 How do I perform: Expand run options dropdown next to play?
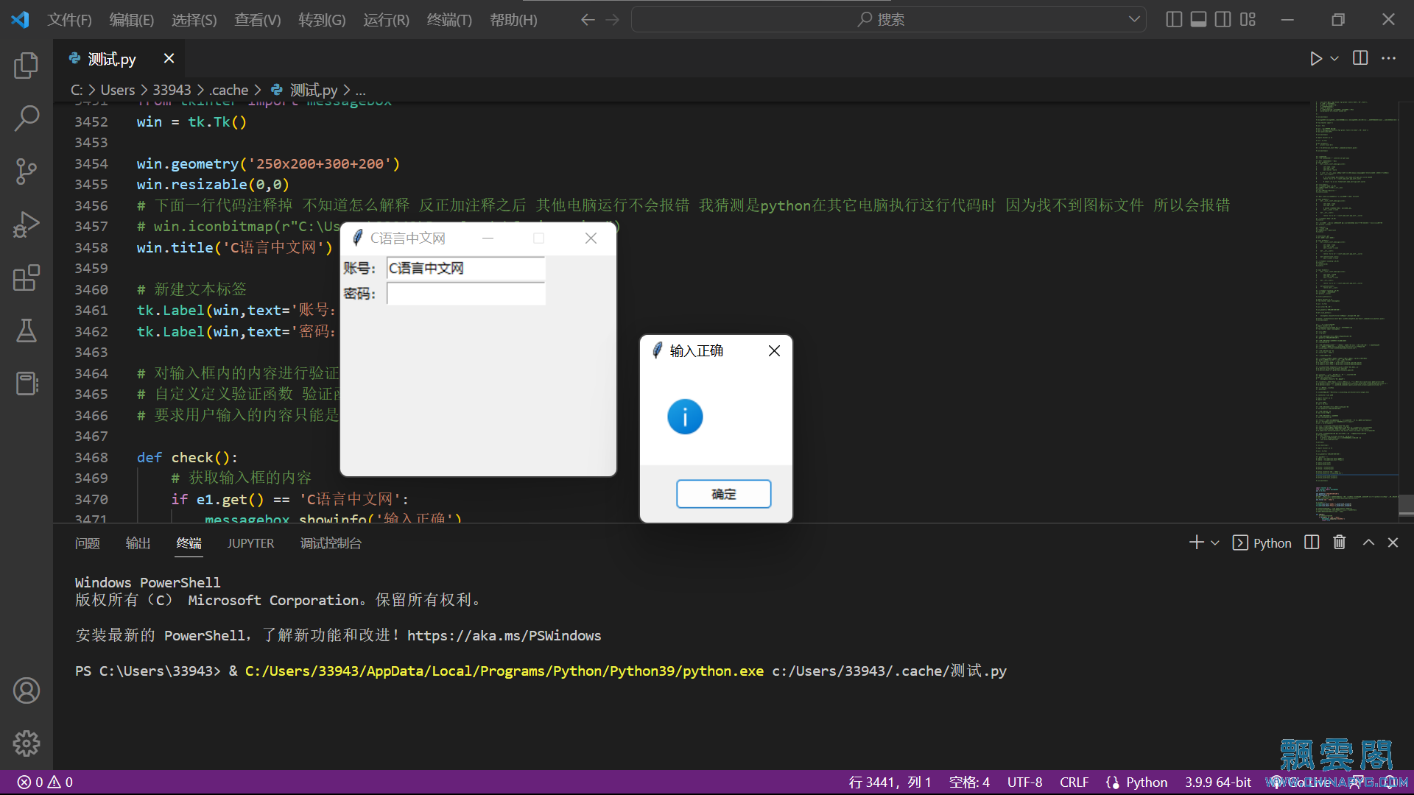[x=1334, y=58]
